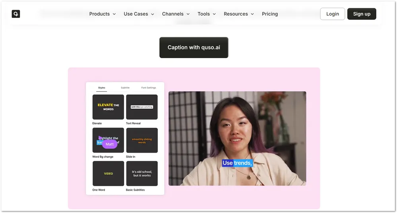Expand the Channels chevron arrow
Screen dimensions: 397x213
(188, 14)
